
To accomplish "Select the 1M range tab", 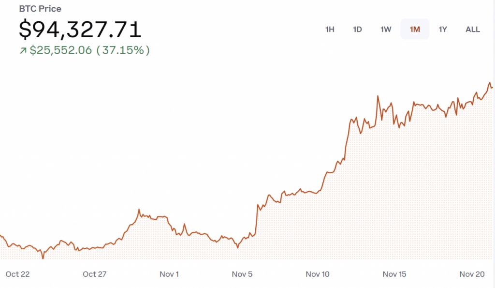I will [x=415, y=30].
